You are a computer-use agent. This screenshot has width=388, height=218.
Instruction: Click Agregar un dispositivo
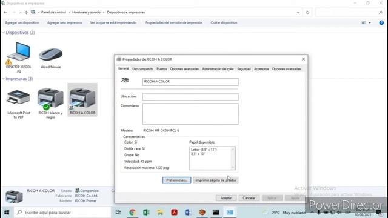pos(22,23)
